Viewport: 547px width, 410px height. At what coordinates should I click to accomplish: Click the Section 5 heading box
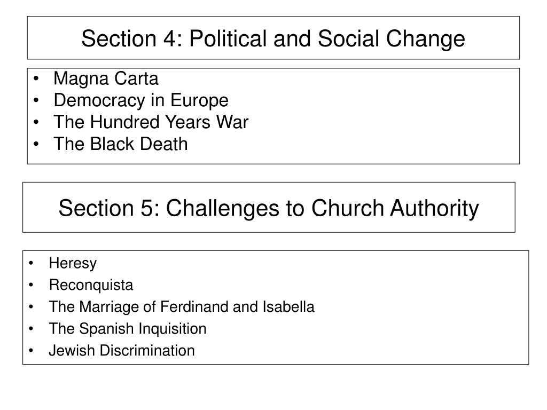(x=269, y=207)
